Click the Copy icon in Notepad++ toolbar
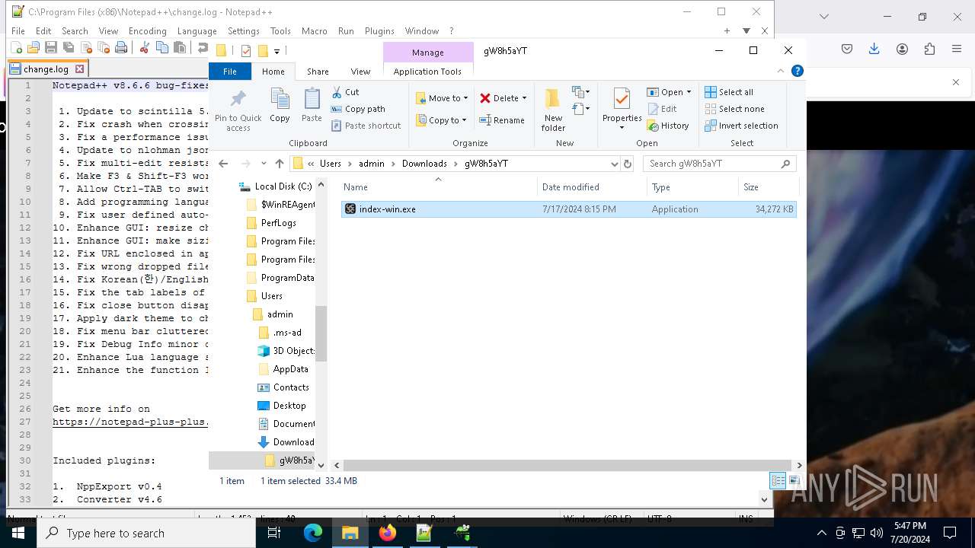The image size is (975, 548). [161, 48]
